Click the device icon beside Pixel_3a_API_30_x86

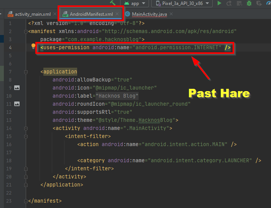(158, 3)
